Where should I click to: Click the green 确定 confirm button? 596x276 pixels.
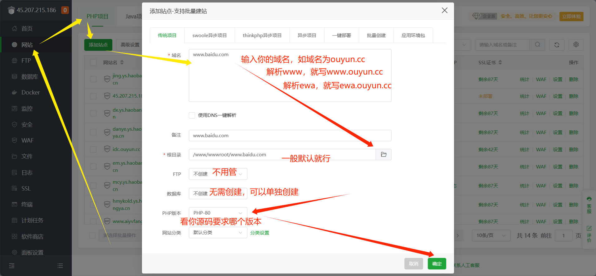pos(437,264)
